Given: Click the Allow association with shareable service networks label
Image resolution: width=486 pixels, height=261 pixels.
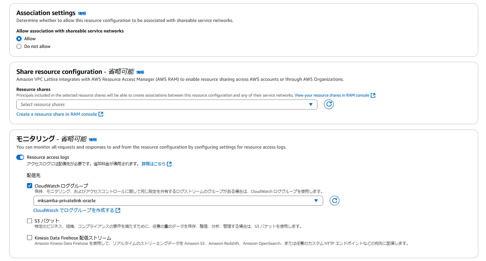Looking at the screenshot, I should [70, 31].
